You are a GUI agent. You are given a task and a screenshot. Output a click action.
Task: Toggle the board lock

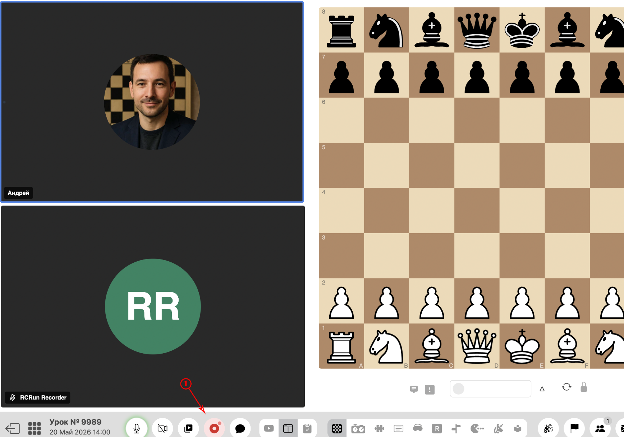pos(584,387)
